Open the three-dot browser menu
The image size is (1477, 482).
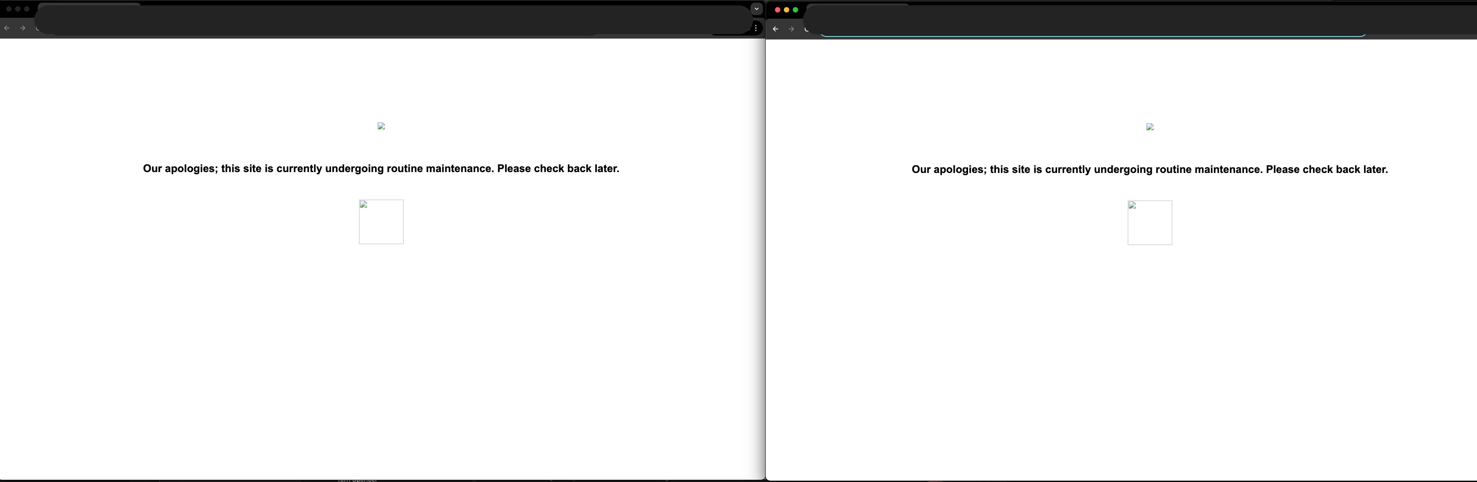[756, 28]
